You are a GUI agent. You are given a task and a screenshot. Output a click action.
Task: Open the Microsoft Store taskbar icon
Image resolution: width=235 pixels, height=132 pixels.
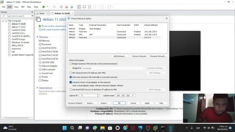point(110,128)
